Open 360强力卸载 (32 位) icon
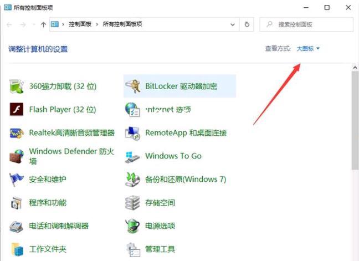Viewport: 359px width, 261px height. coord(17,86)
